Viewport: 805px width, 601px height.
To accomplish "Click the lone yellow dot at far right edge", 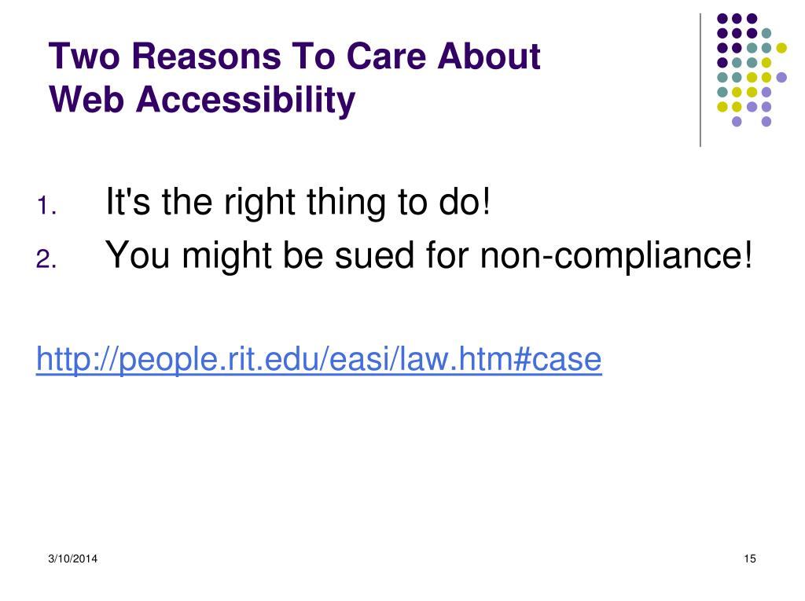I will click(781, 48).
